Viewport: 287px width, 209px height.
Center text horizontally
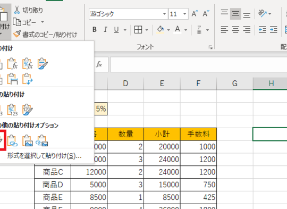[x=235, y=29]
